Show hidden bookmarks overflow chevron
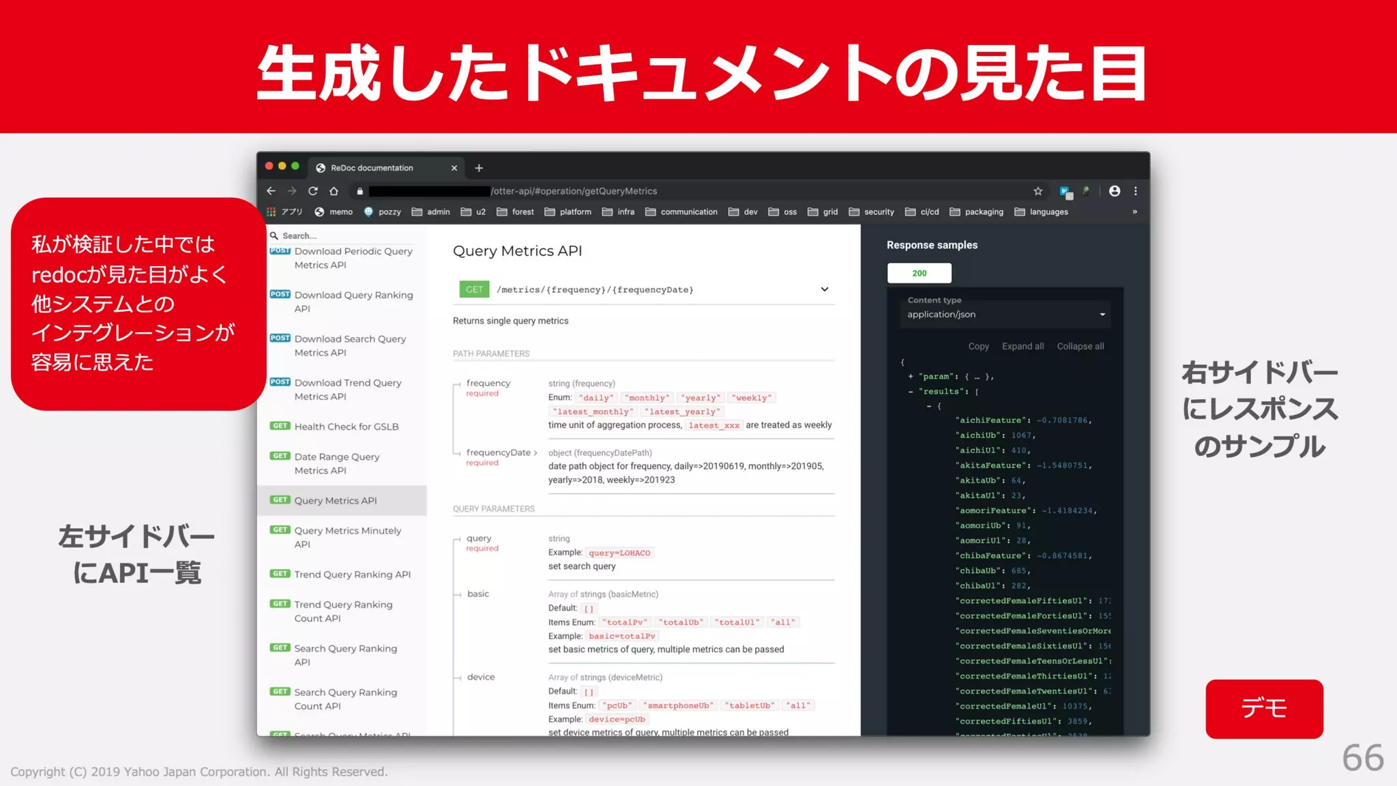The width and height of the screenshot is (1397, 786). [1134, 212]
